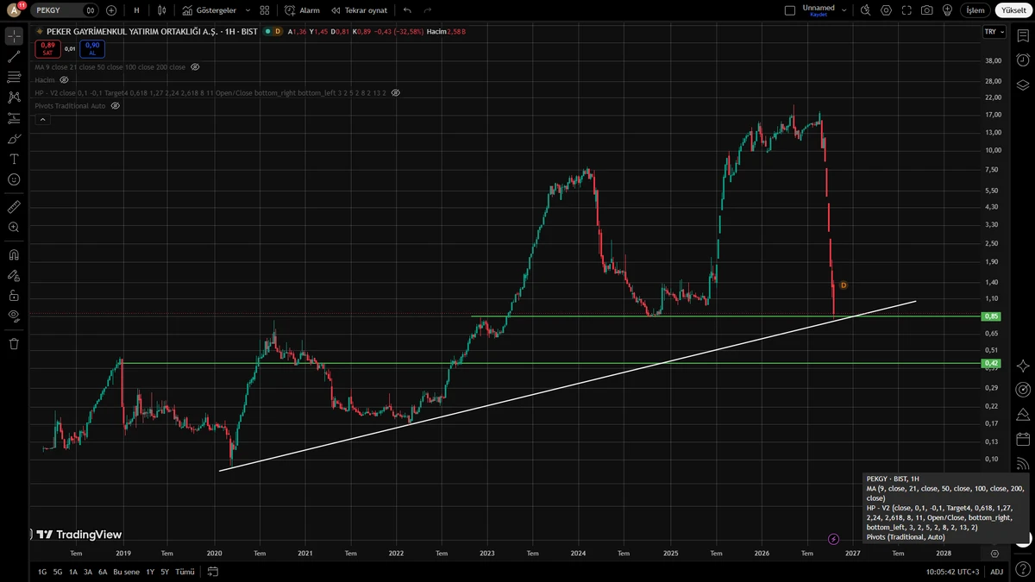1035x582 pixels.
Task: Click the add symbol plus icon
Action: 111,10
